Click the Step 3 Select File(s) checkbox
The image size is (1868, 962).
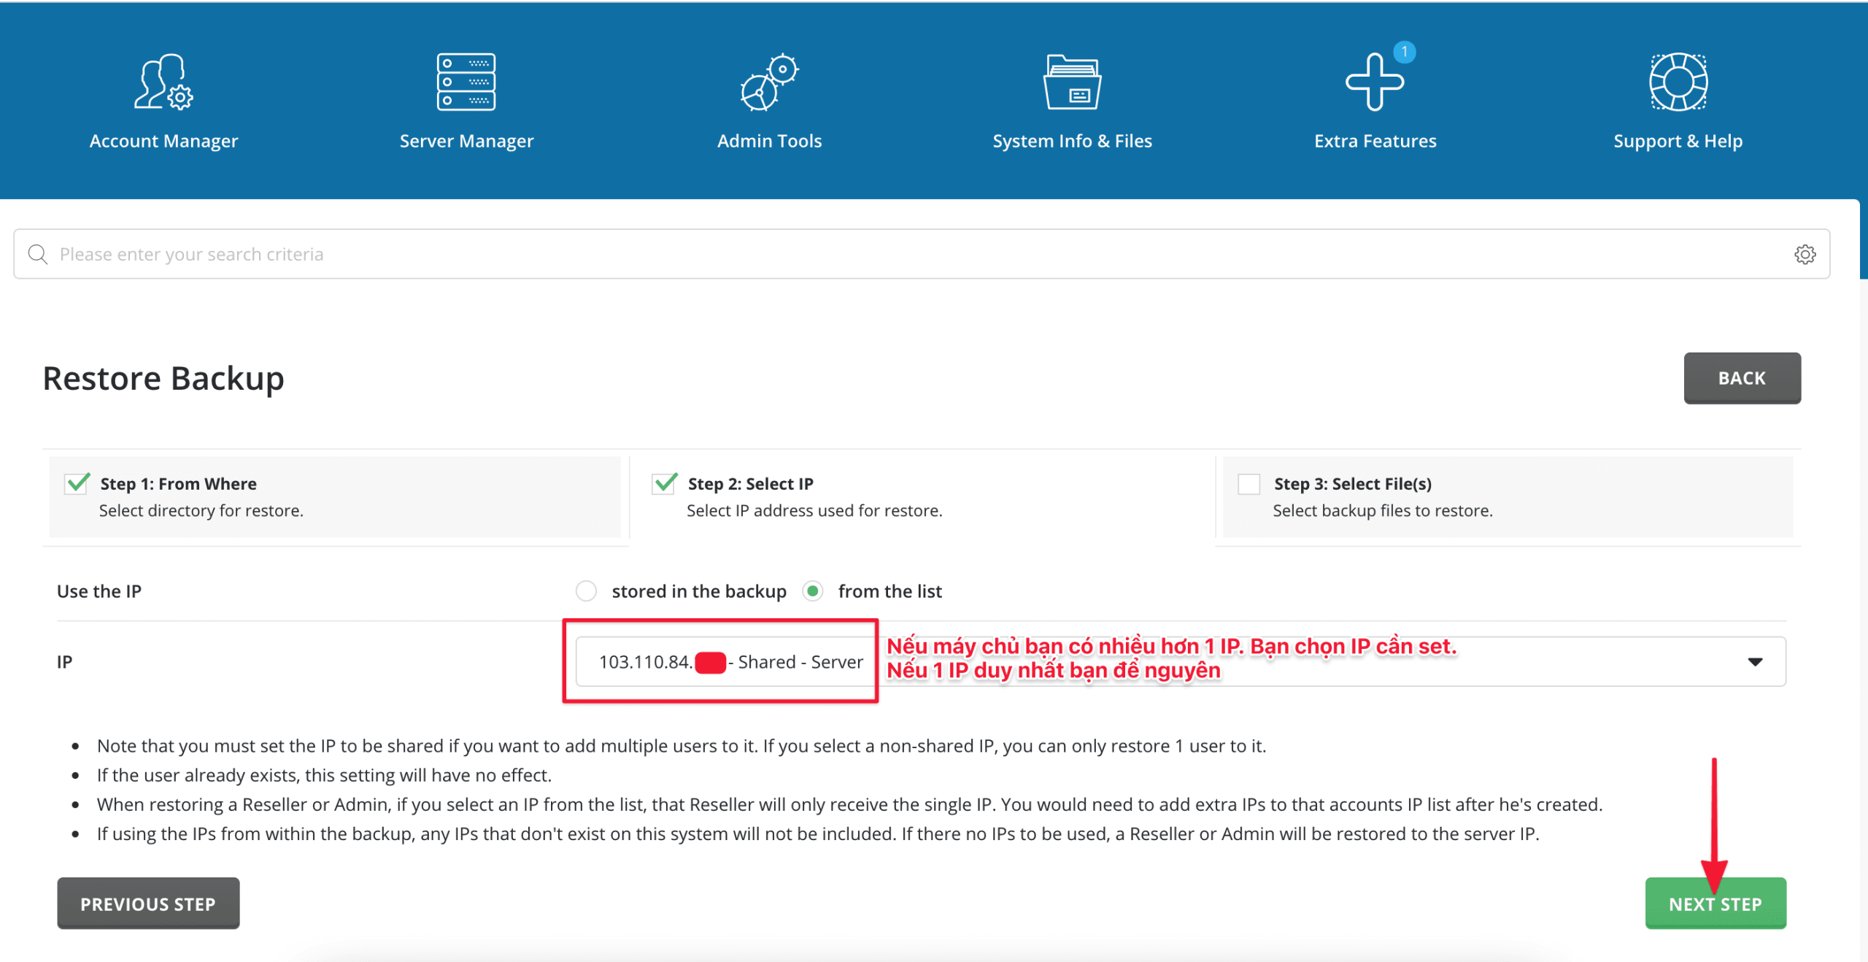(x=1248, y=484)
